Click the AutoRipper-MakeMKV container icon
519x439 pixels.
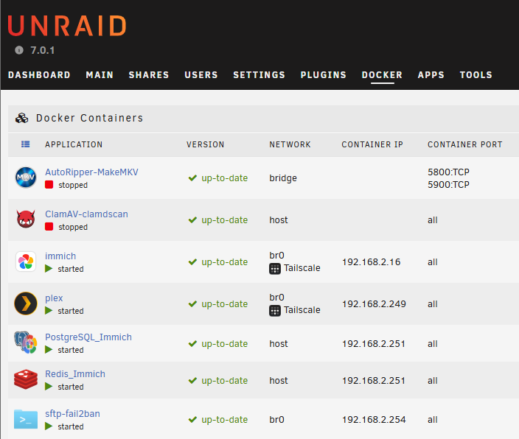pyautogui.click(x=26, y=178)
